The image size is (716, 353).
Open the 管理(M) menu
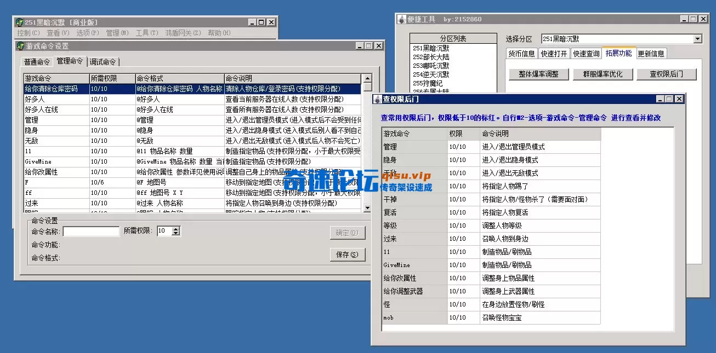tap(117, 33)
